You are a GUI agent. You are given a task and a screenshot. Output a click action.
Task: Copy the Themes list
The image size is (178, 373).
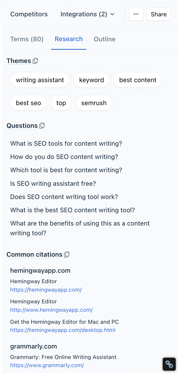point(36,61)
